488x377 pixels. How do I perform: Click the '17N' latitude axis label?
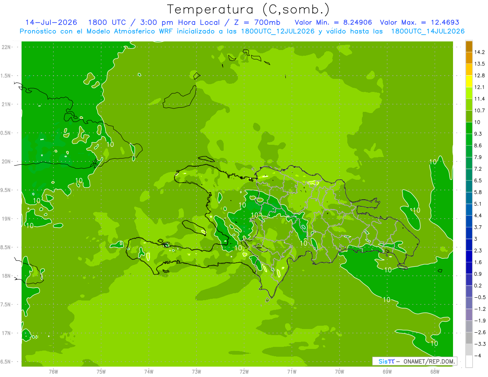(x=7, y=333)
